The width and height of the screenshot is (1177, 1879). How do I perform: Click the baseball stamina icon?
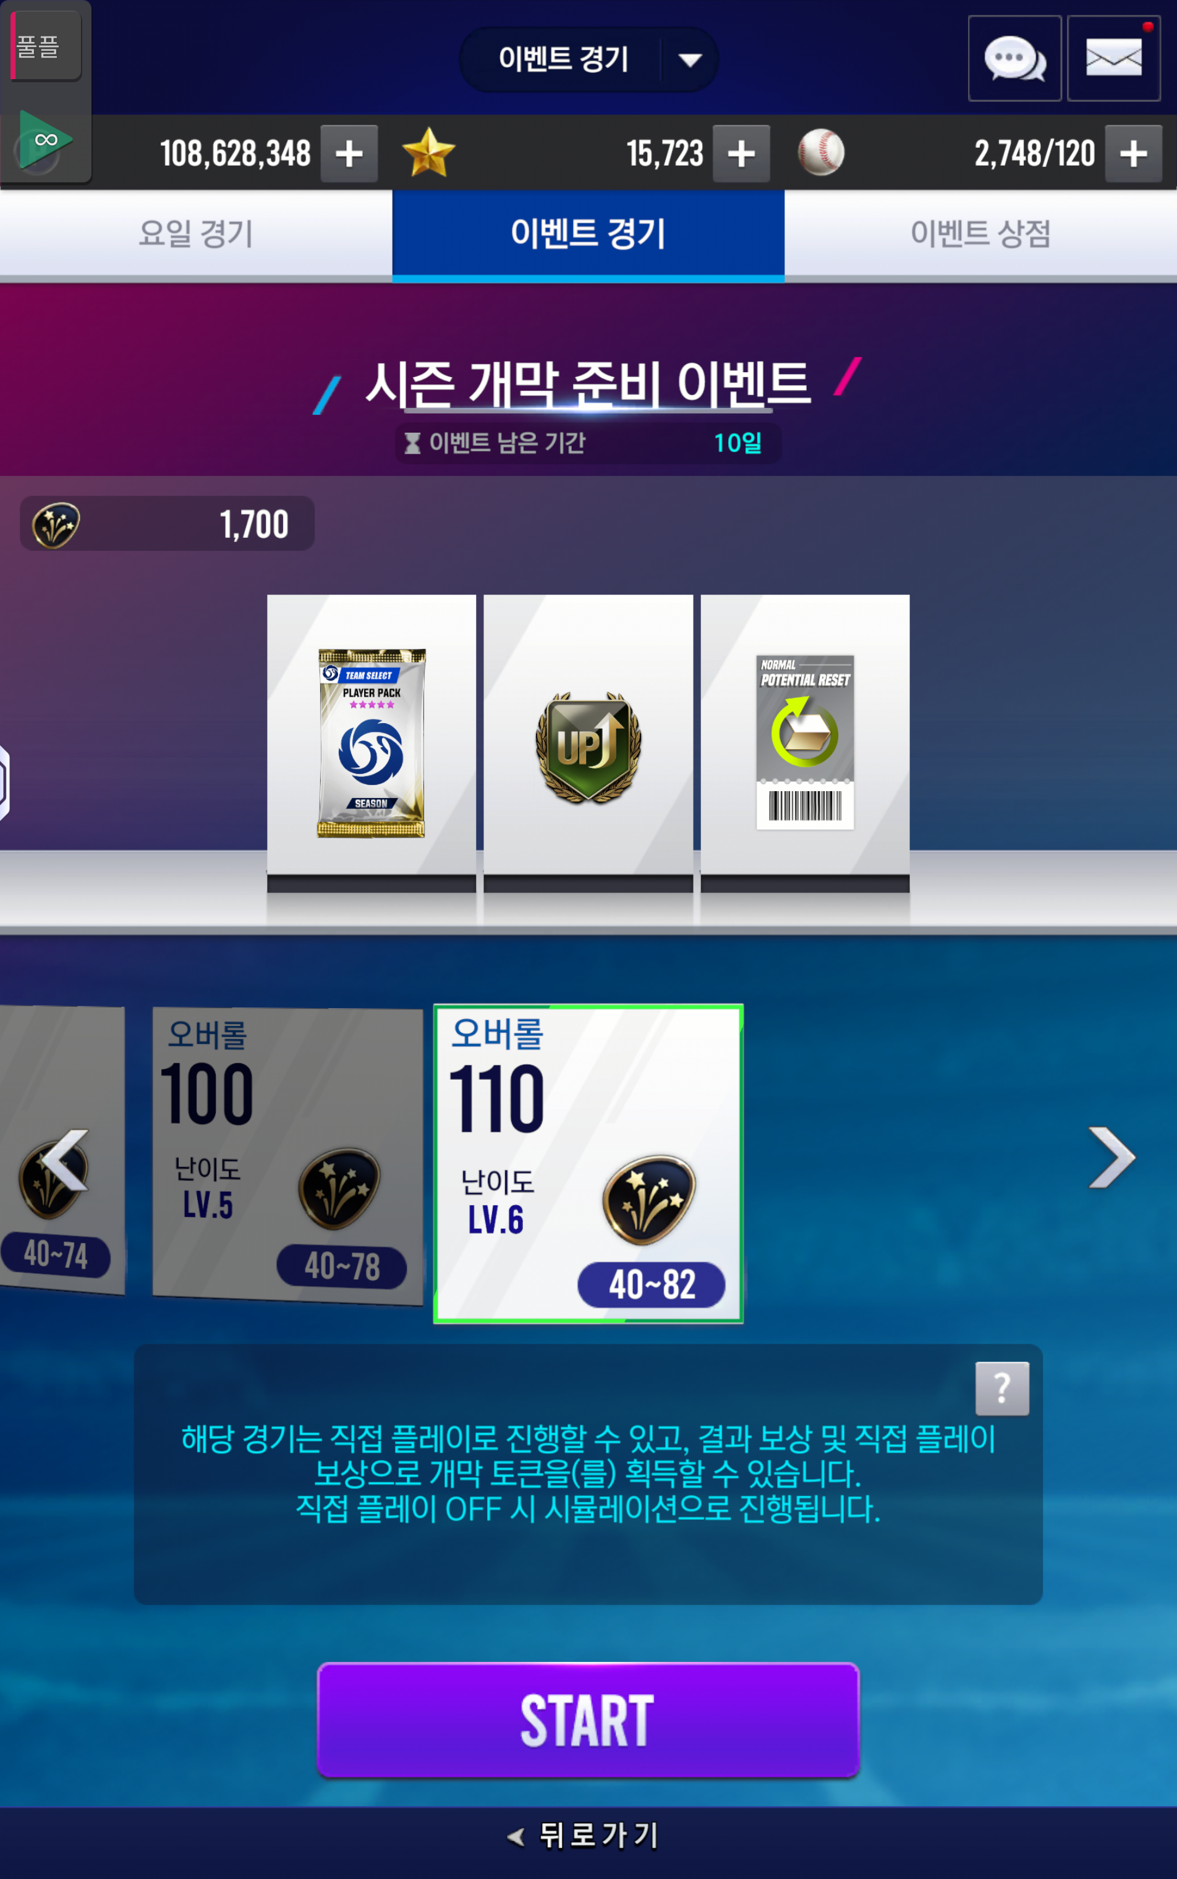[x=822, y=153]
